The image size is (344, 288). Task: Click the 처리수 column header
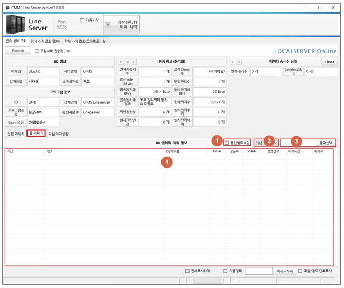[217, 151]
